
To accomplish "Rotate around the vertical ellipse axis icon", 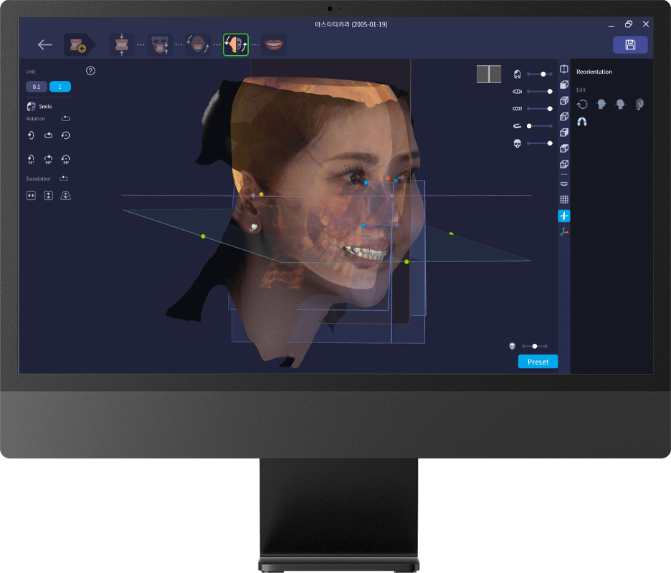I will coord(31,135).
